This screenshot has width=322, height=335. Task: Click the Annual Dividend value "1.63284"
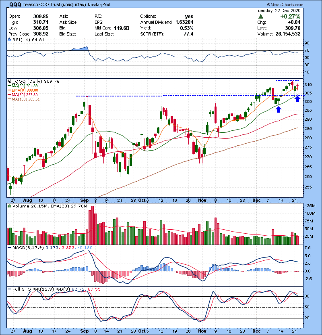click(x=184, y=22)
